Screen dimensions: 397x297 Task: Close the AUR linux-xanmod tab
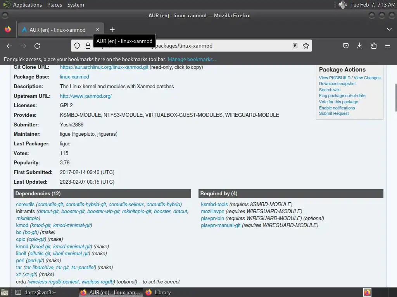tap(98, 29)
